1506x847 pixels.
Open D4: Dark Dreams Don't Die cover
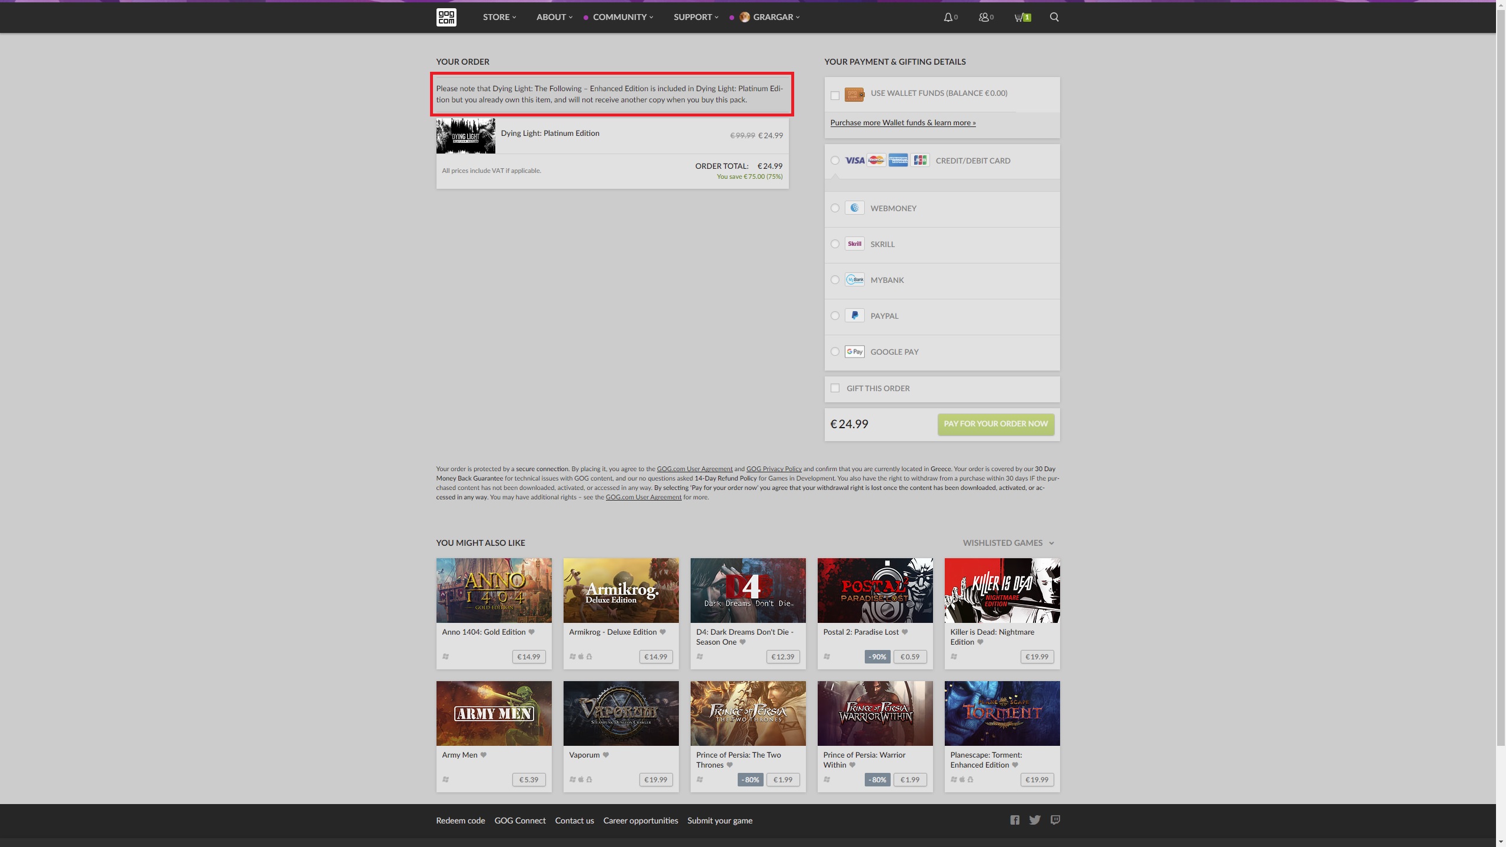point(748,590)
